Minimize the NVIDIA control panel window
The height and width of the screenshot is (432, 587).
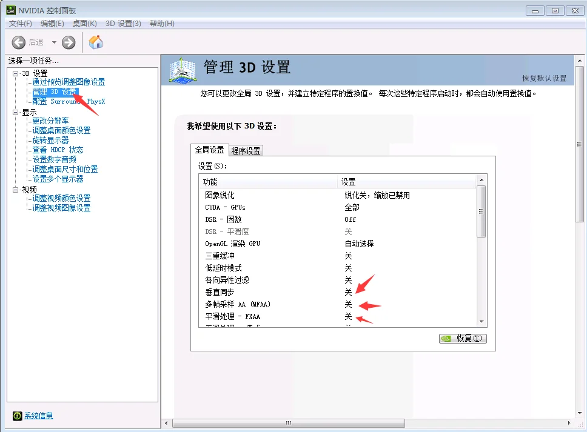[535, 11]
